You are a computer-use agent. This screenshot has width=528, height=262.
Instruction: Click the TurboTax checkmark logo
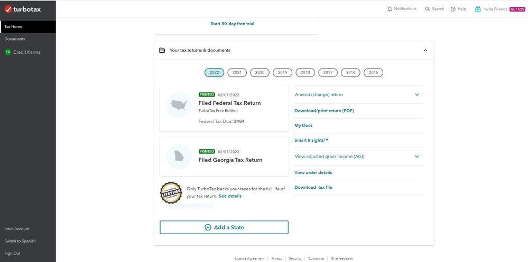click(9, 9)
